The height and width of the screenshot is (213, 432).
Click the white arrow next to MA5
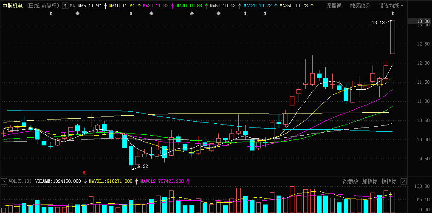point(105,6)
